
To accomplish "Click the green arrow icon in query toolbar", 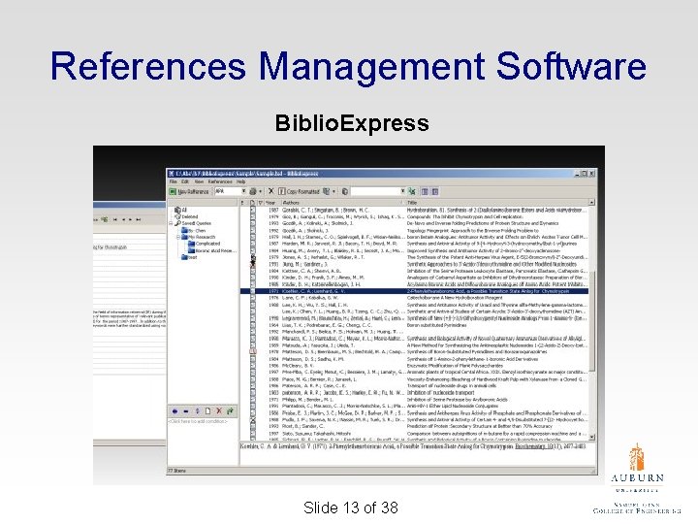I will pyautogui.click(x=230, y=411).
